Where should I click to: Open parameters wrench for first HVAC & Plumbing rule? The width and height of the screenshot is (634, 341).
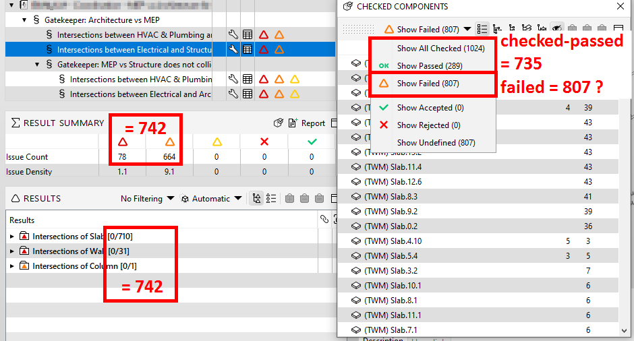pos(233,35)
